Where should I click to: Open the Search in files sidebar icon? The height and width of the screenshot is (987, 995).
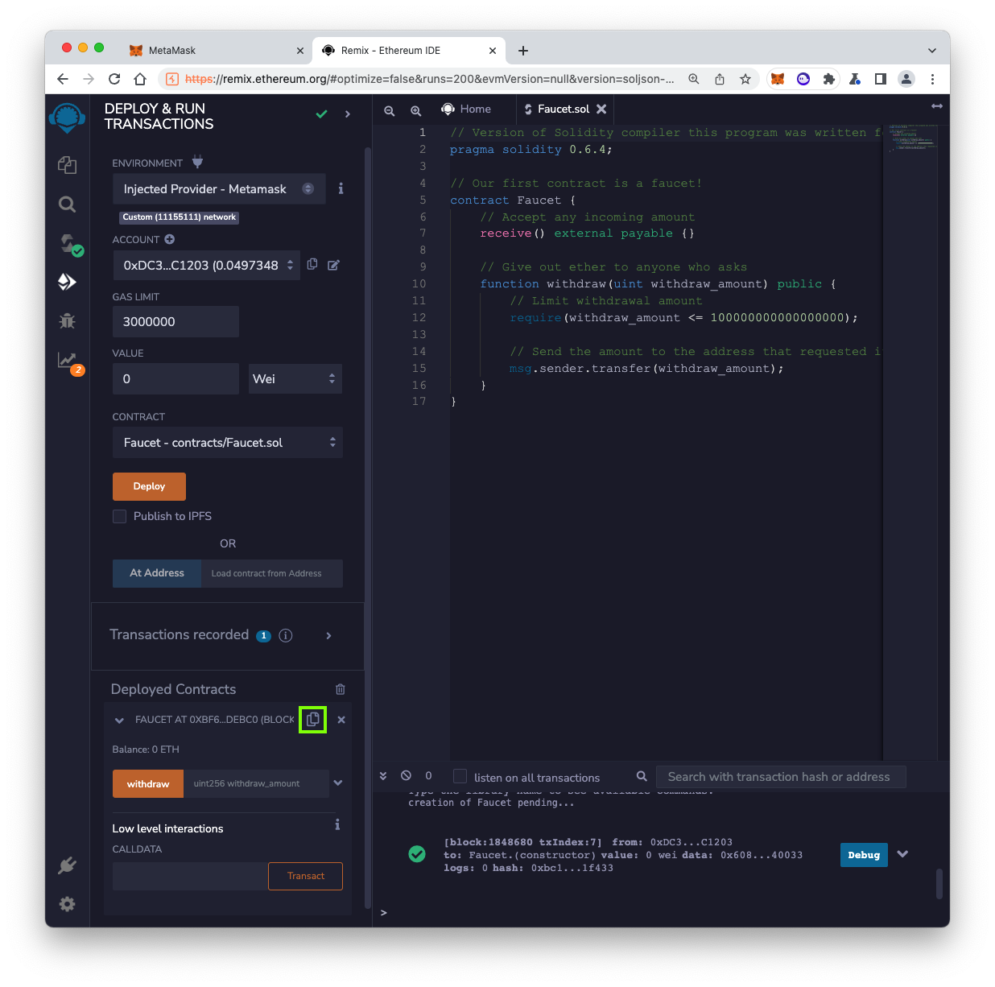pyautogui.click(x=67, y=204)
